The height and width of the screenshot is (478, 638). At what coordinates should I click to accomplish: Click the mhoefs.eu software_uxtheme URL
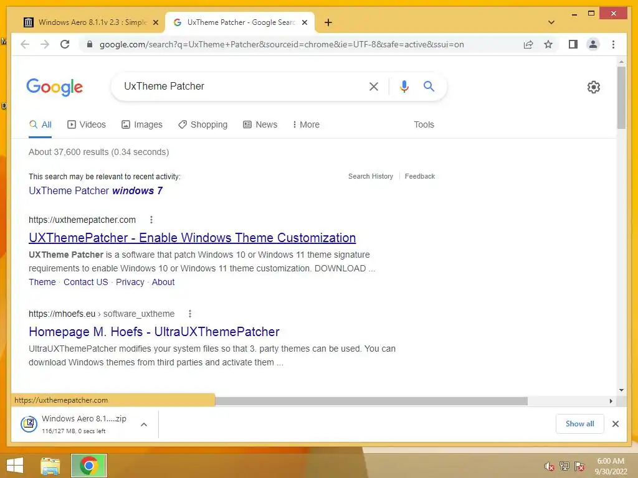[102, 314]
